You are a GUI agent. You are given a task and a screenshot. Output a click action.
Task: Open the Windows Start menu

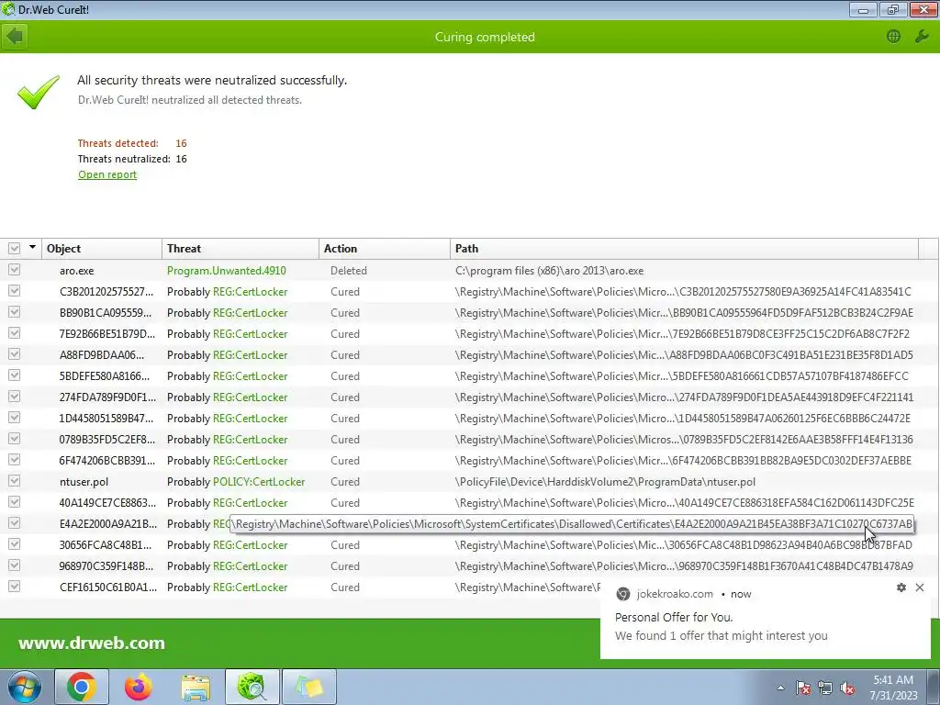(x=24, y=687)
